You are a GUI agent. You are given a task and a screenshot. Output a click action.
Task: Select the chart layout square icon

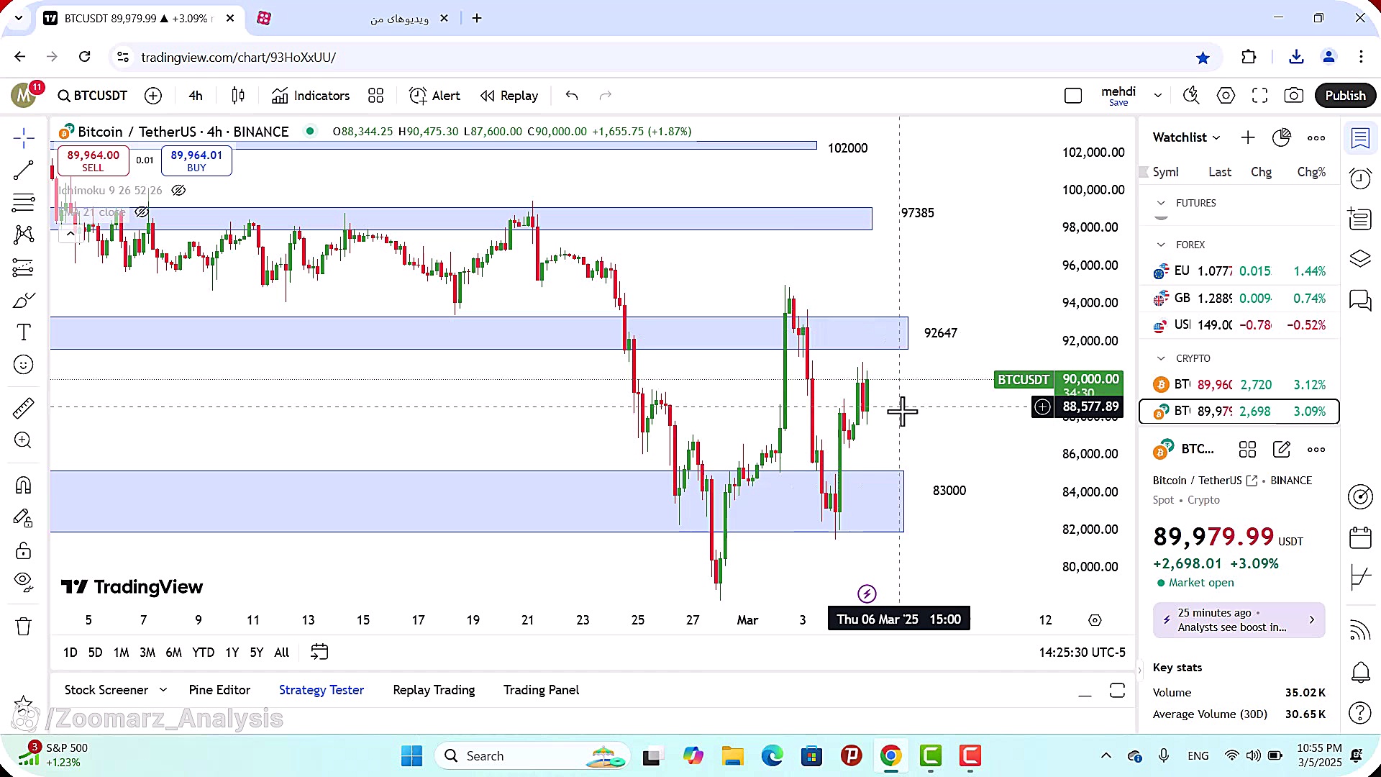point(1072,96)
